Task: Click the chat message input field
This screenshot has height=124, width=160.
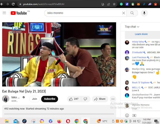Action: (146, 109)
